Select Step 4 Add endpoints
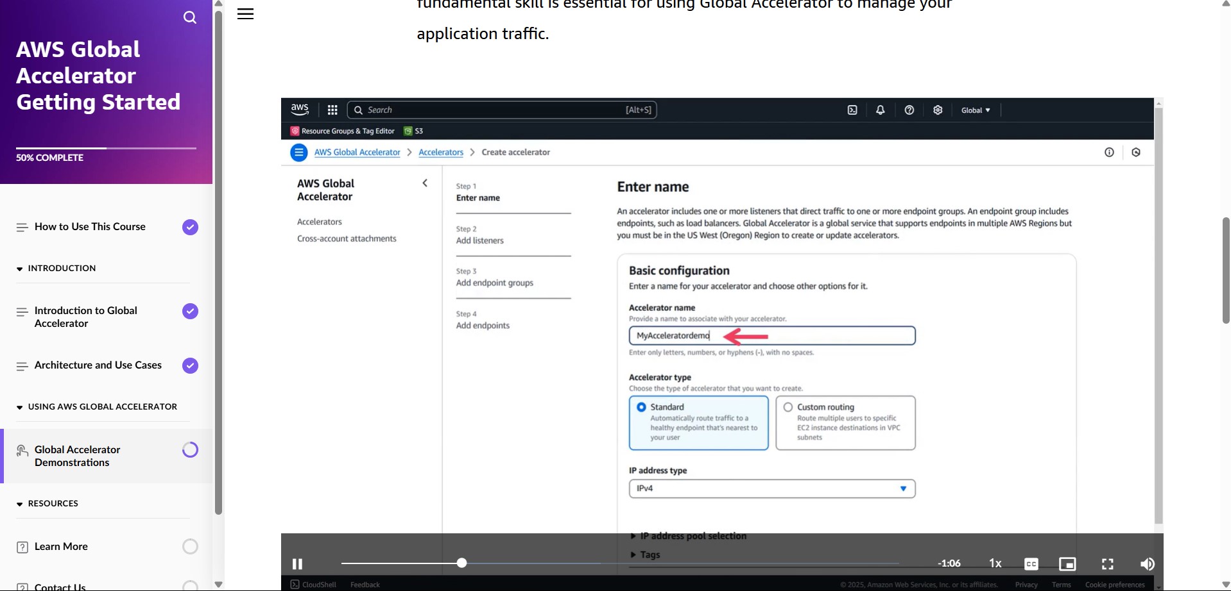This screenshot has height=591, width=1231. pos(483,320)
